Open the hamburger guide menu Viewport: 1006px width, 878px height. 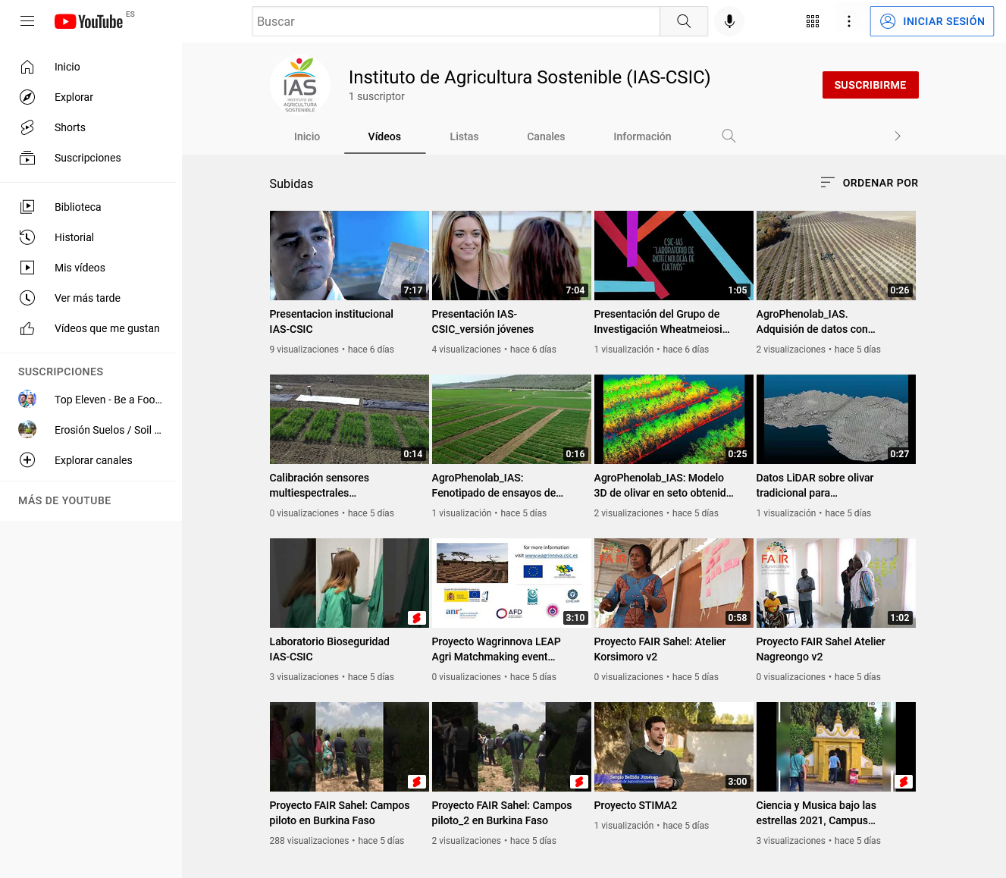(x=27, y=21)
